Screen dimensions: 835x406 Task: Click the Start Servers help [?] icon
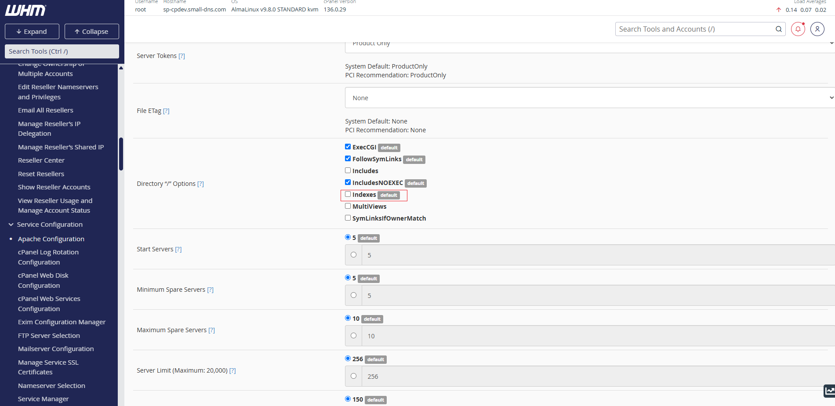[x=178, y=249]
